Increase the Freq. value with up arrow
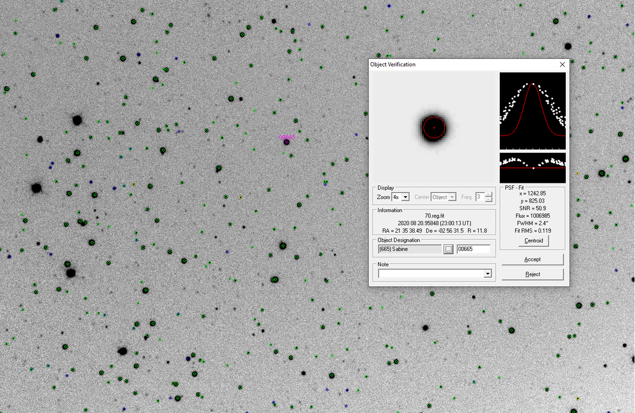 coord(488,195)
